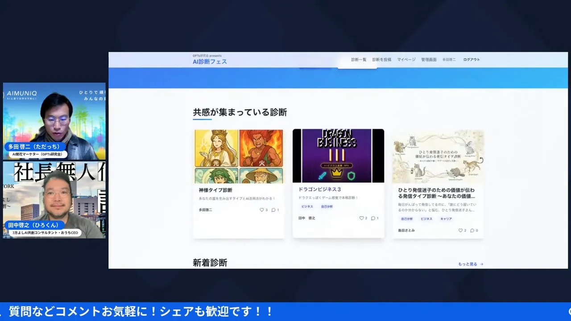This screenshot has height=321, width=571.
Task: Click the 多田啓二 account name
Action: pos(450,59)
